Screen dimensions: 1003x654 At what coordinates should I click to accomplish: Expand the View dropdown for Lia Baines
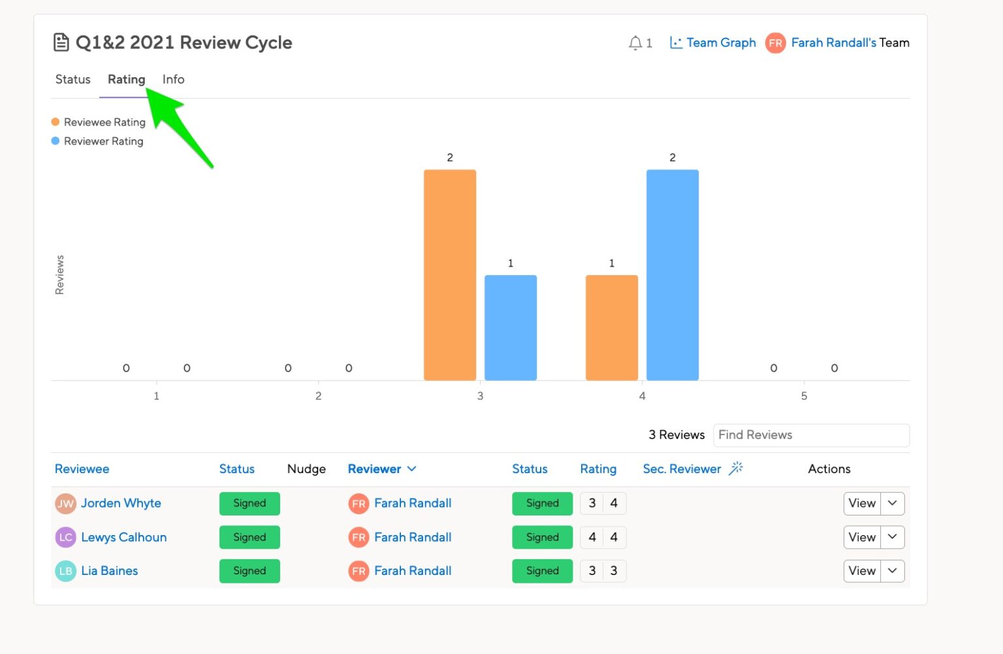coord(892,570)
